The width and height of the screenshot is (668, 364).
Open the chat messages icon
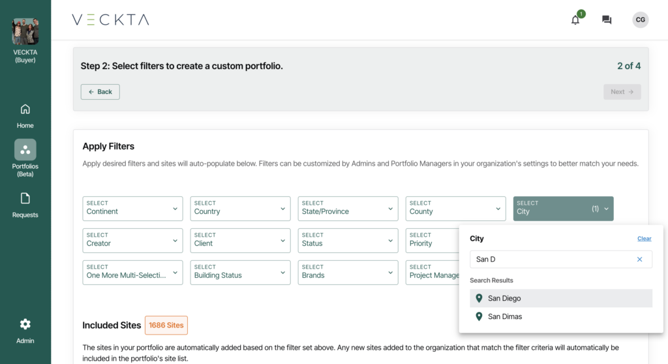[607, 20]
